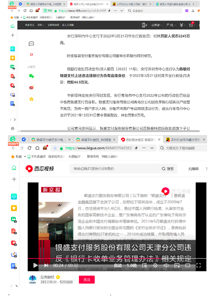Click the ixigua.com address bar
Image resolution: width=224 pixels, height=296 pixels.
pyautogui.click(x=99, y=148)
